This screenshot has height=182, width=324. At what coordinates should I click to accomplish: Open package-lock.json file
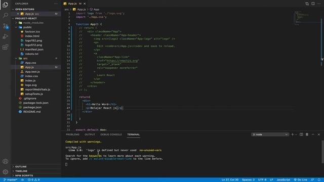[x=36, y=103]
